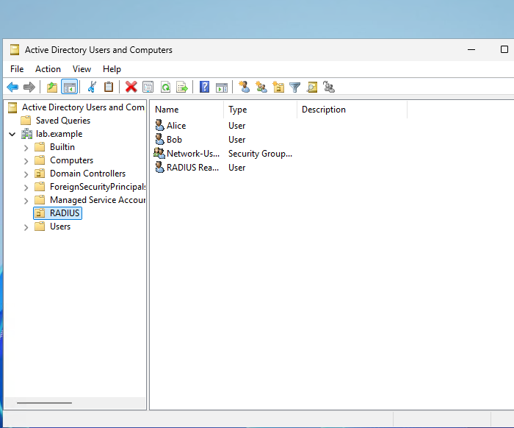Viewport: 514px width, 428px height.
Task: Select the RADIUS Rea... user name
Action: (x=192, y=168)
